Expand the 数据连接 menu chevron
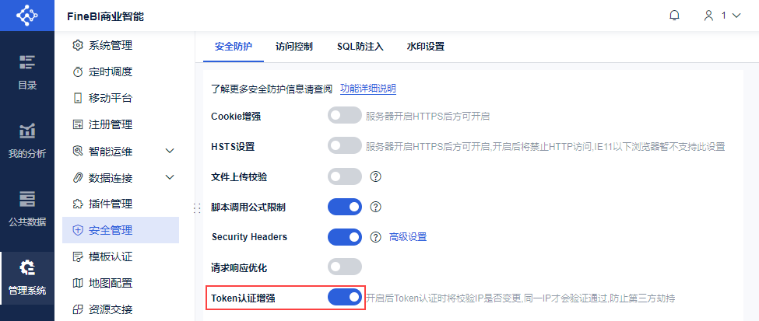759x321 pixels. coord(170,178)
